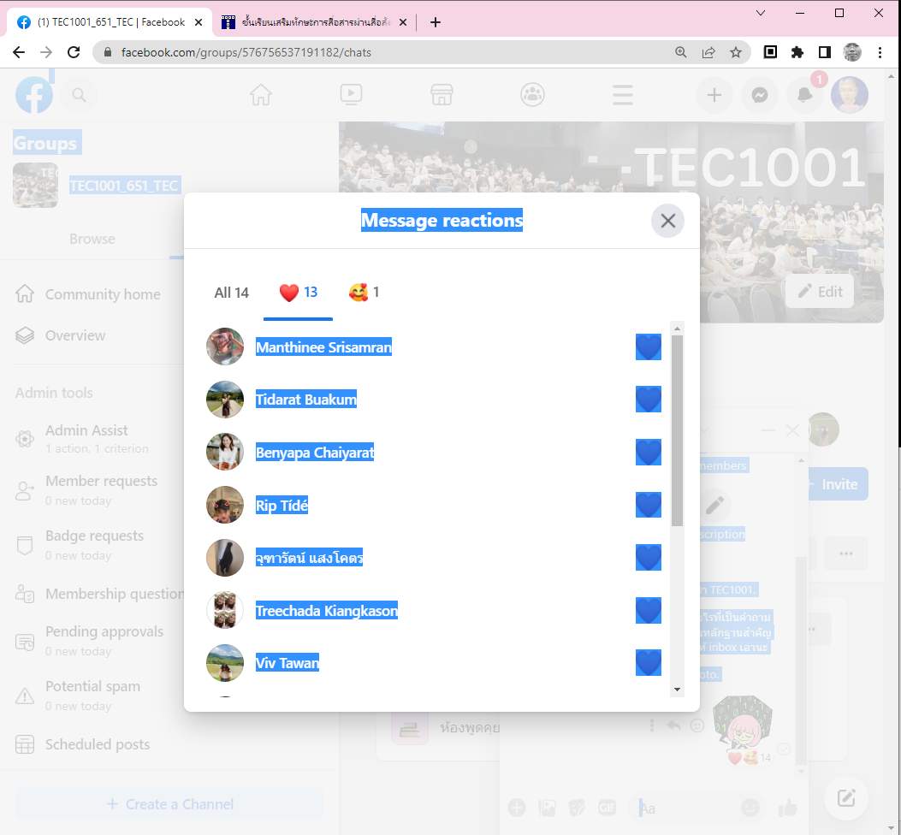Viewport: 901px width, 835px height.
Task: Click Rip Tídé's avatar picture
Action: click(225, 505)
